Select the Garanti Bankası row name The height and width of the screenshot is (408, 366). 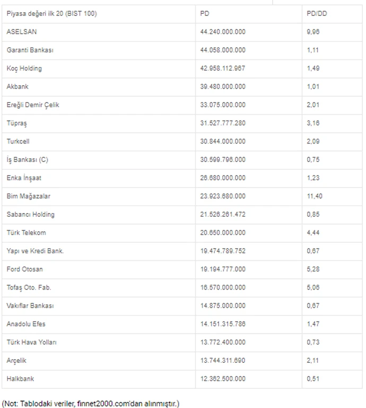[x=30, y=50]
